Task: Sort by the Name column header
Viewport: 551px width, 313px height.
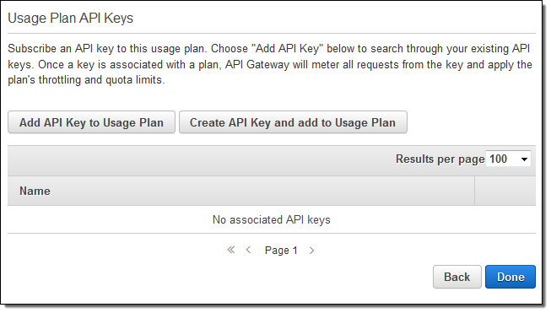Action: click(x=35, y=191)
